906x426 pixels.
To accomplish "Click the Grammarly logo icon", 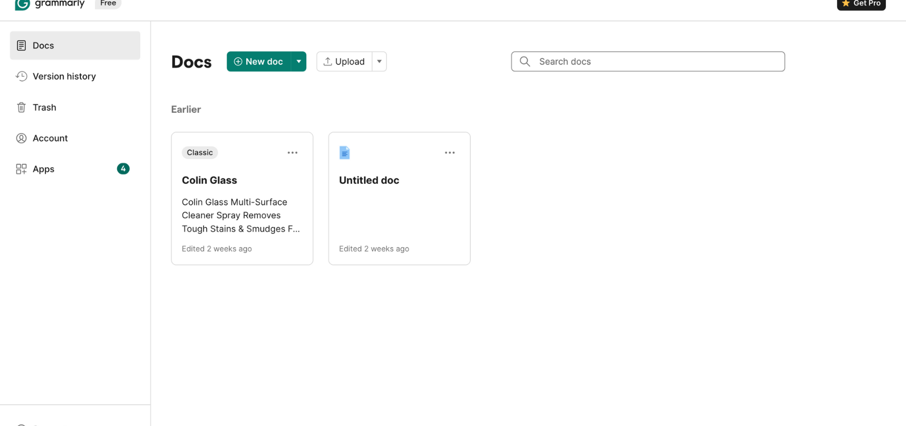I will pyautogui.click(x=22, y=4).
